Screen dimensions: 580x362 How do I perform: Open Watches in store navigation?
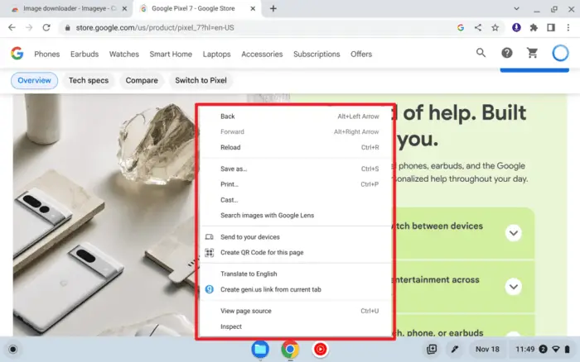(124, 54)
